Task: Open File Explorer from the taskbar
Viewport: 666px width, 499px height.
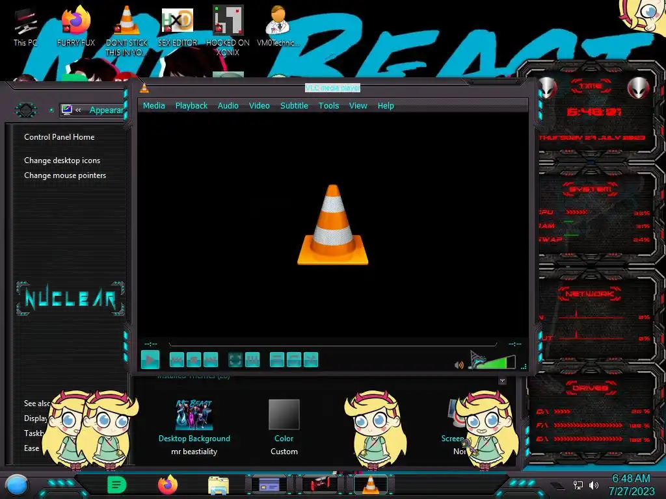Action: coord(219,485)
